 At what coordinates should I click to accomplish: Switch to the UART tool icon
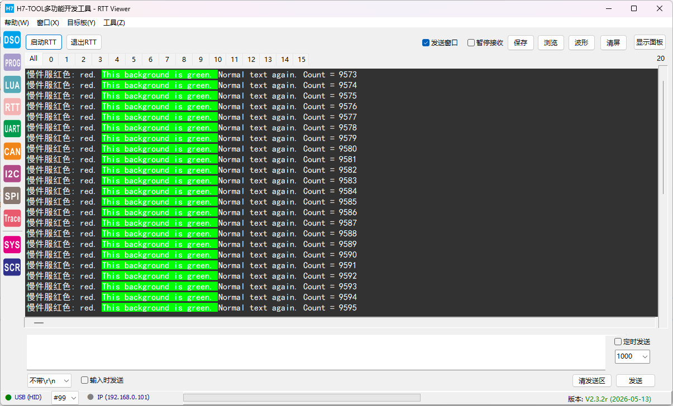[12, 129]
